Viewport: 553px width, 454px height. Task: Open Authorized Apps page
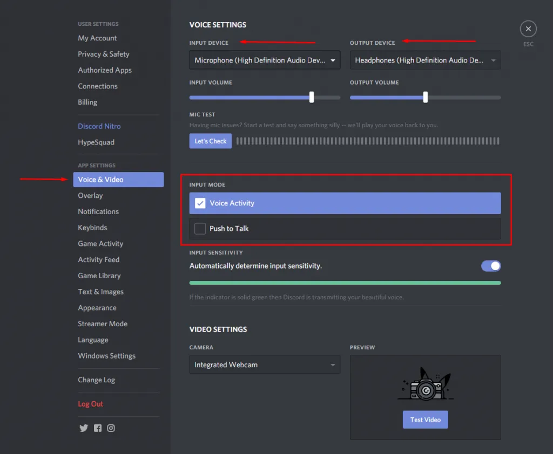105,70
